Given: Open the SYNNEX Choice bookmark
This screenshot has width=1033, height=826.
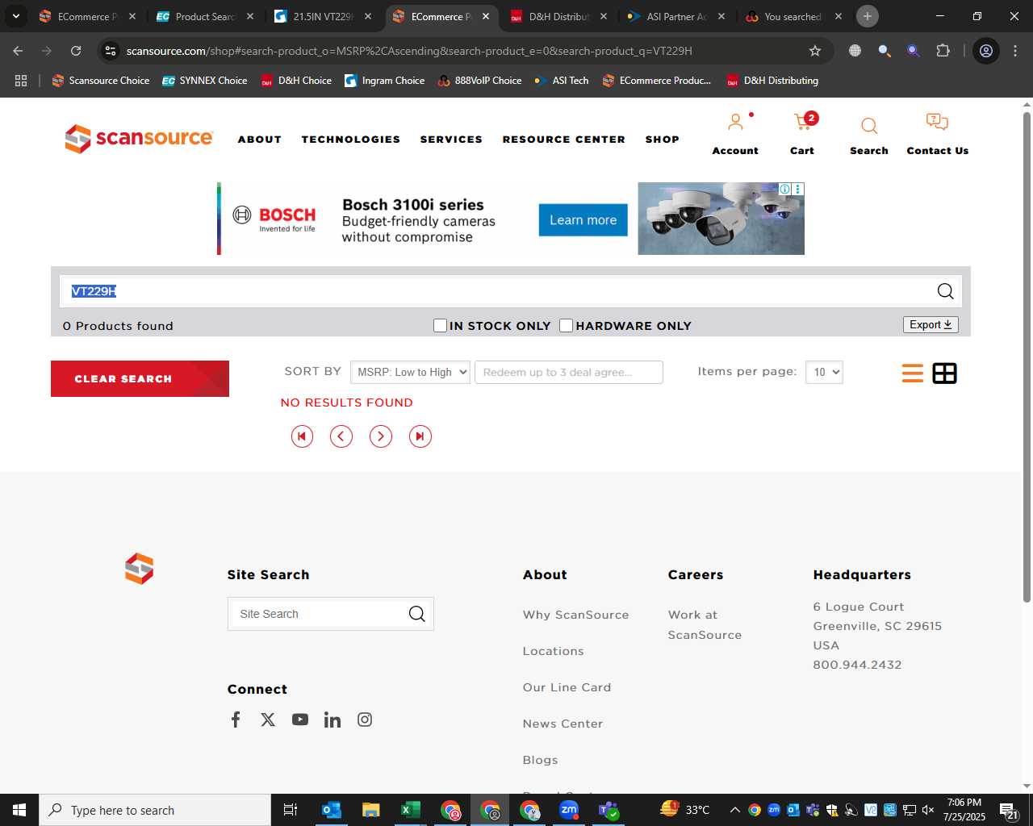Looking at the screenshot, I should click(x=205, y=81).
